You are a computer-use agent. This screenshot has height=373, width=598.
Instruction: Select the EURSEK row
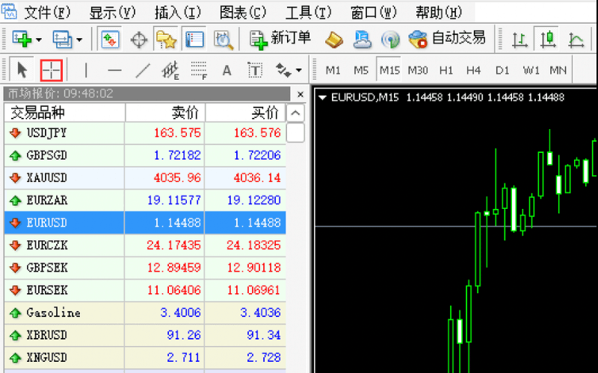(x=145, y=290)
